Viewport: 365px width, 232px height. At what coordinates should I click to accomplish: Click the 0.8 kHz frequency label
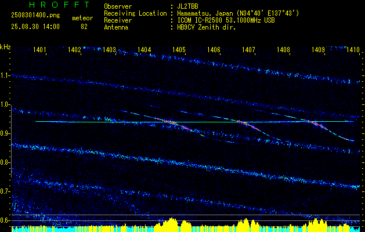coord(5,162)
